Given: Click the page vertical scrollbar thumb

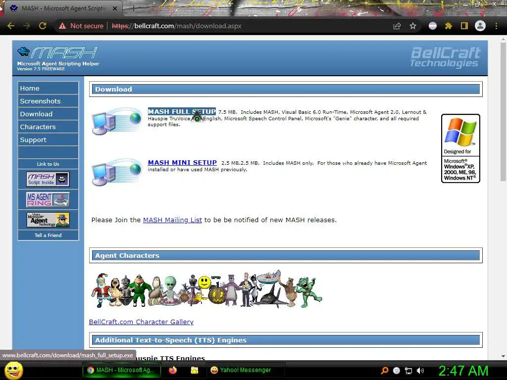Looking at the screenshot, I should 503,111.
